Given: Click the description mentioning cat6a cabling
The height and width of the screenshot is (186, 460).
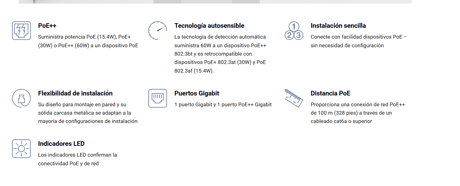Looking at the screenshot, I should pos(357,113).
